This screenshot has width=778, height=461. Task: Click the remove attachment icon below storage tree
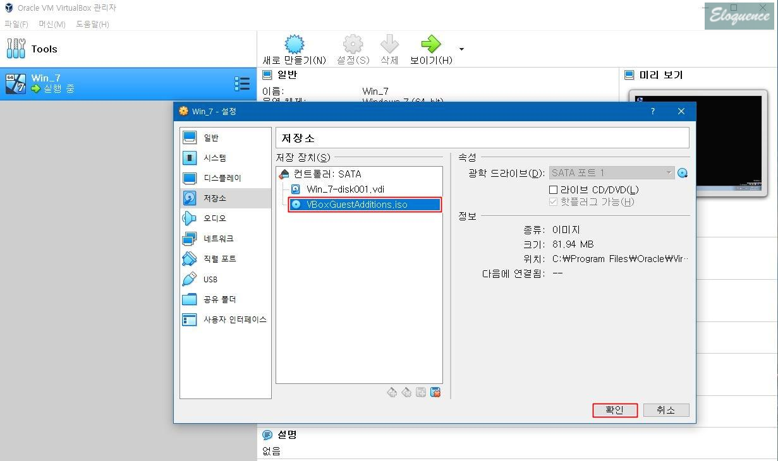tap(435, 393)
